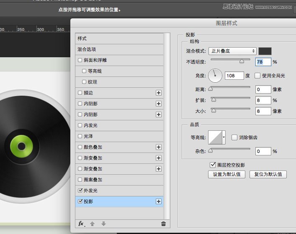Click the angle dial for 角度
The image size is (296, 234).
(215, 76)
